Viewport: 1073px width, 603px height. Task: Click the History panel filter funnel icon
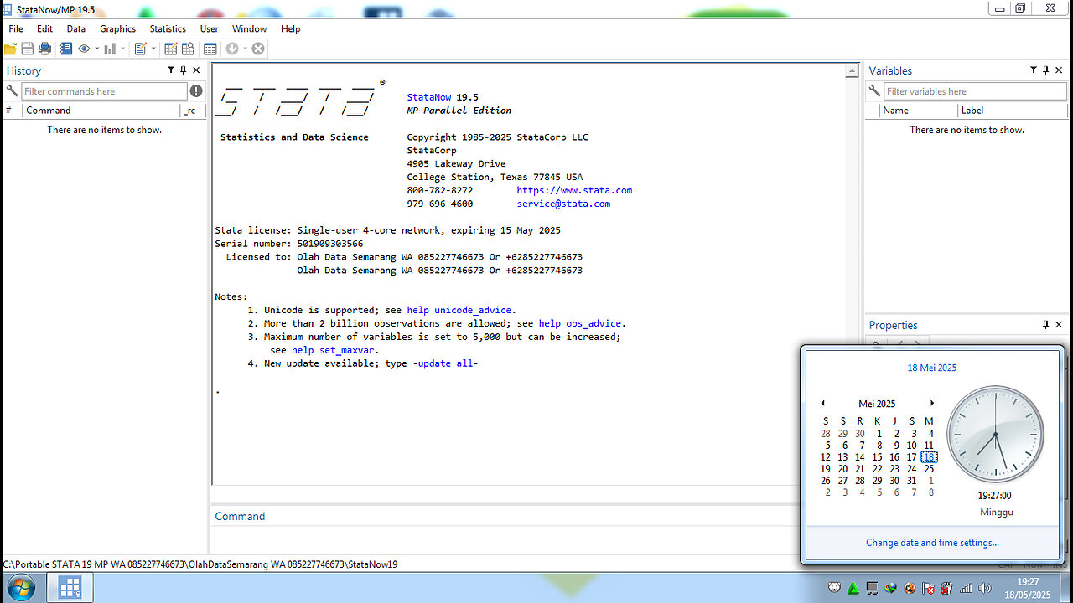coord(171,70)
